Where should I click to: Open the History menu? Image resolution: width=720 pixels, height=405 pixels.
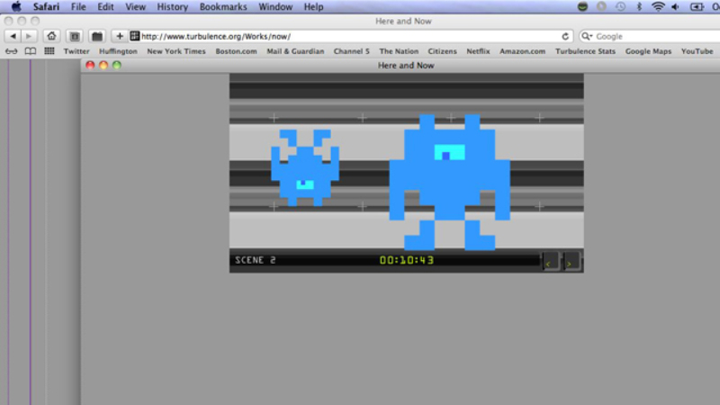pyautogui.click(x=172, y=7)
